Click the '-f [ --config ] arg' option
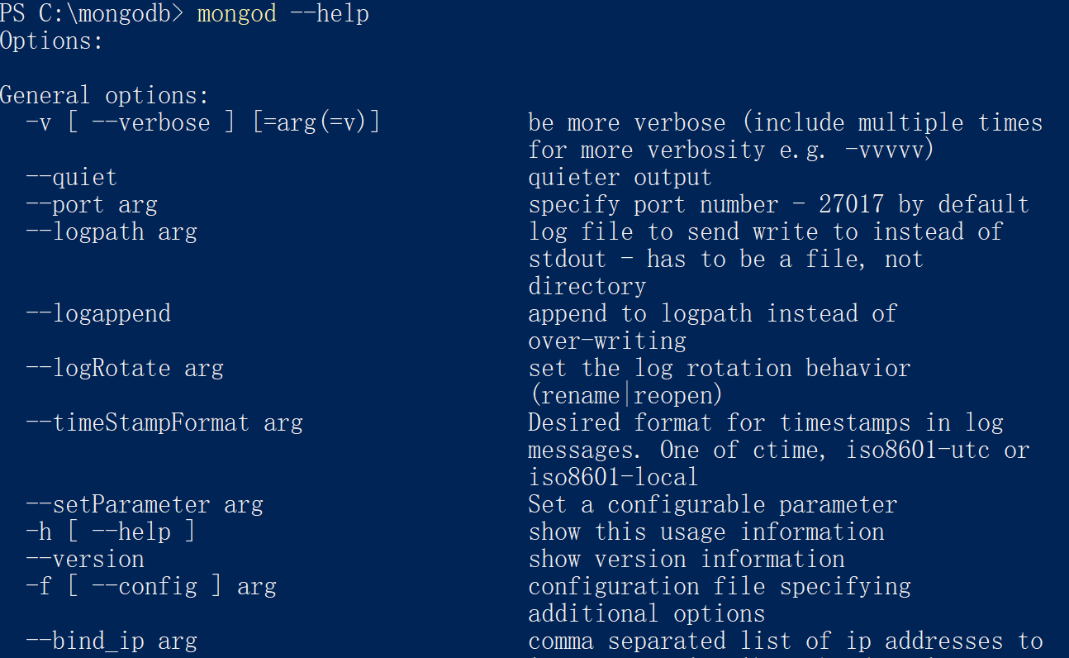 151,587
